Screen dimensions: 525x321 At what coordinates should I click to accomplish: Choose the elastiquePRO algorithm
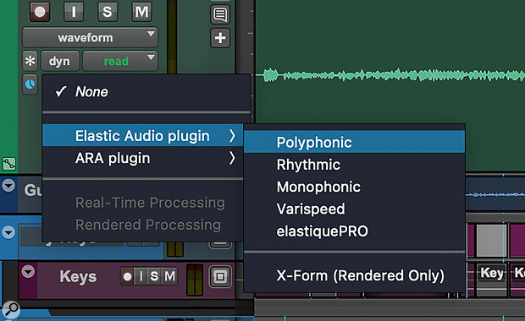354,231
